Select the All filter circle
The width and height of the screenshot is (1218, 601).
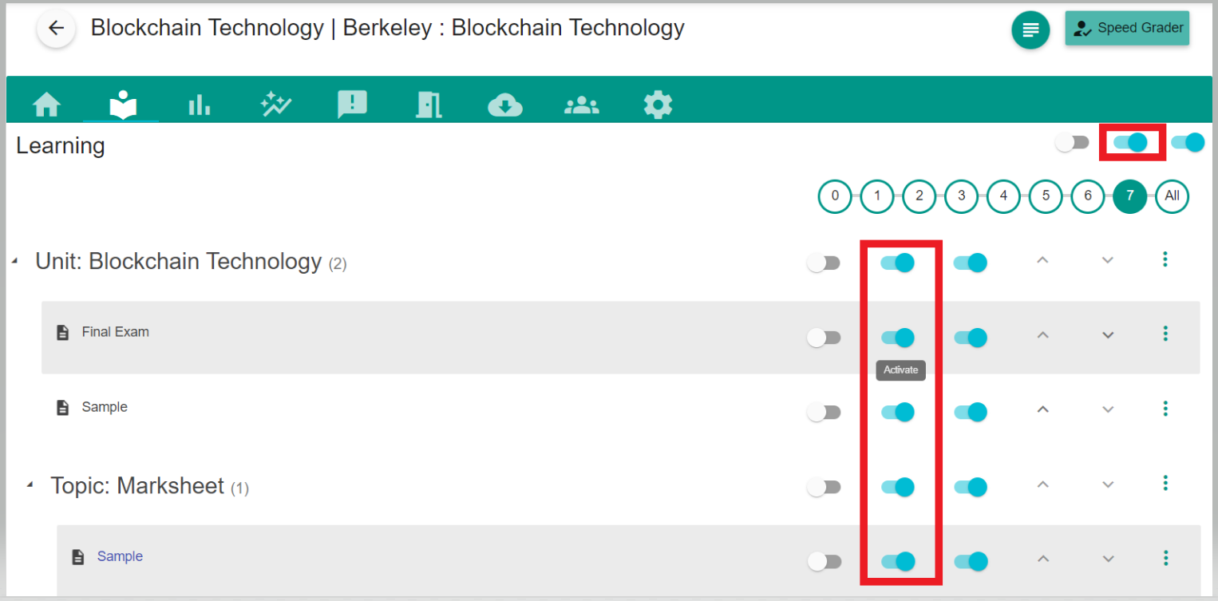click(x=1172, y=196)
